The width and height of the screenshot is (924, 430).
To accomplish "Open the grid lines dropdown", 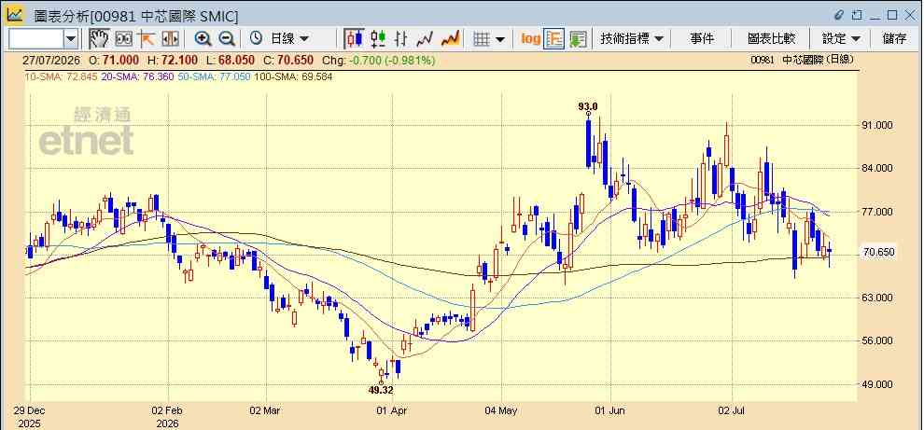I will coord(490,39).
